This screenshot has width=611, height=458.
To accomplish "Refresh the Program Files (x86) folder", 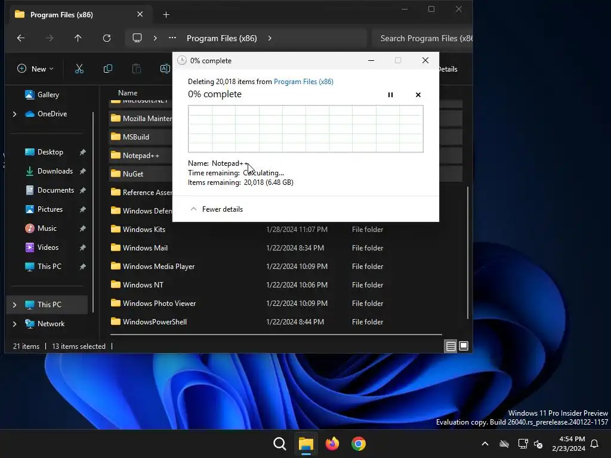I will (x=106, y=38).
